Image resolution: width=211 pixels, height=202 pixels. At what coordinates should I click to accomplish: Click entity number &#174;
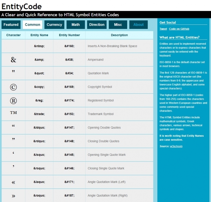69,100
